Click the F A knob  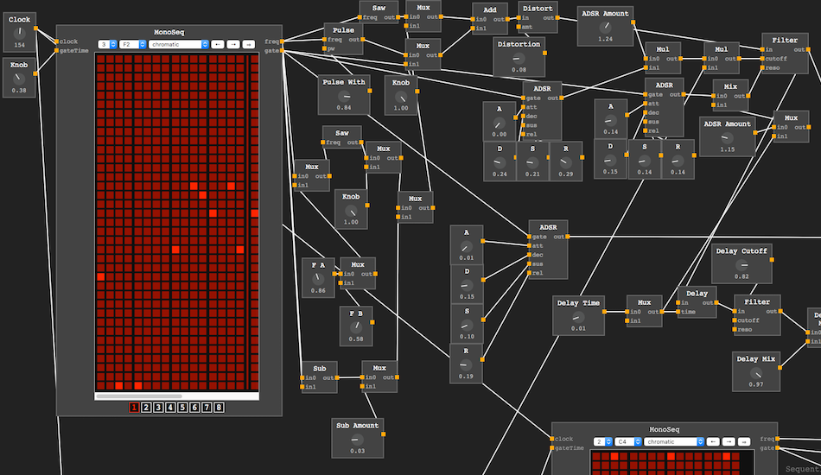[x=317, y=279]
